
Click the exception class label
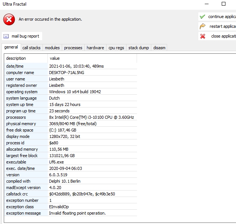20,207
